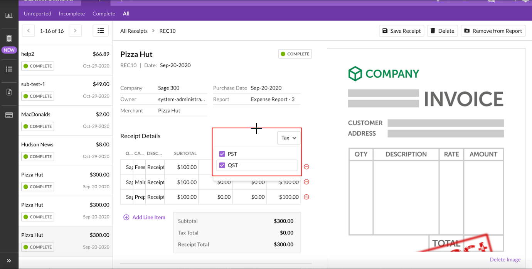532x269 pixels.
Task: Remove the Prep line item
Action: (x=306, y=197)
